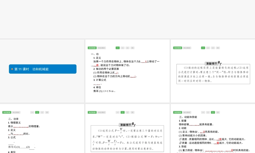255x153 pixels.
Task: Click the orange bullet on the blue title banner
Action: (12, 69)
